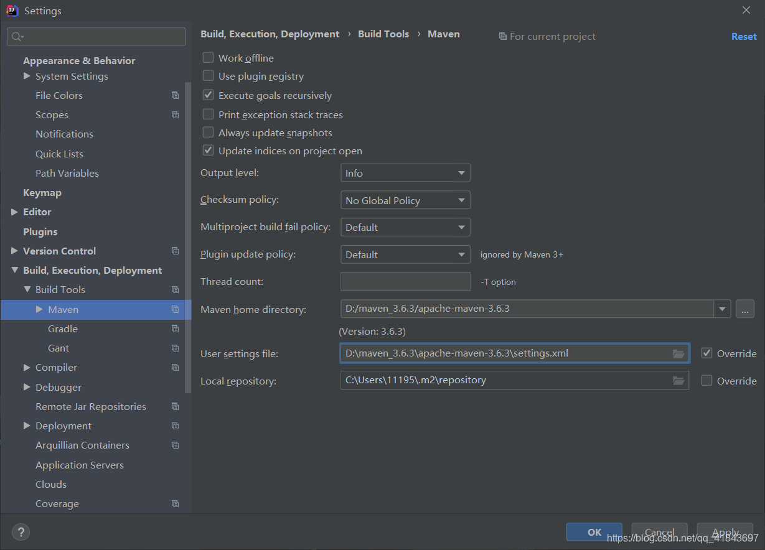
Task: Click project-level icon beside Deployment
Action: [175, 426]
